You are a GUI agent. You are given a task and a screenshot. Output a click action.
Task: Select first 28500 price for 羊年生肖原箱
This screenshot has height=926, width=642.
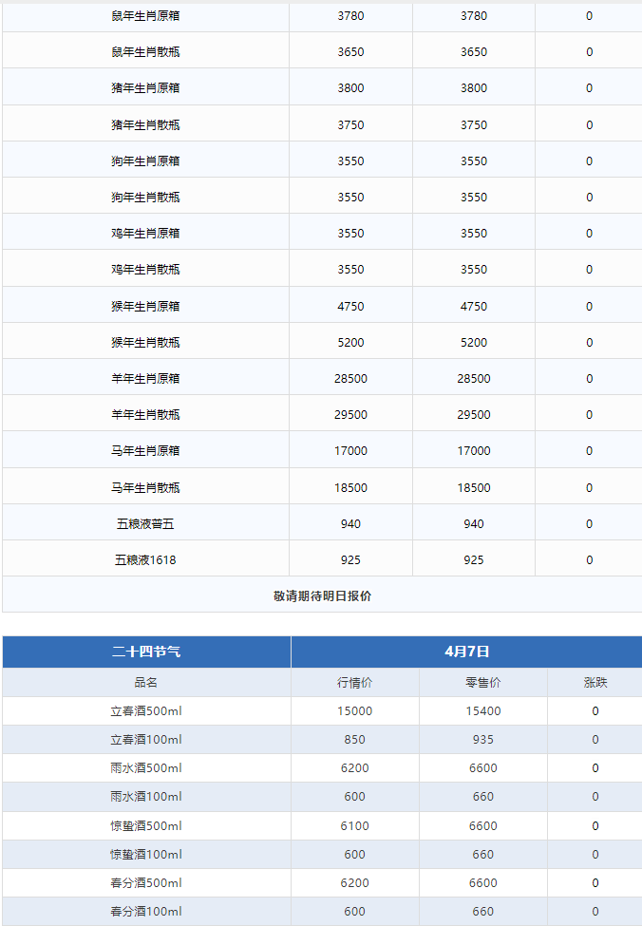pos(350,379)
